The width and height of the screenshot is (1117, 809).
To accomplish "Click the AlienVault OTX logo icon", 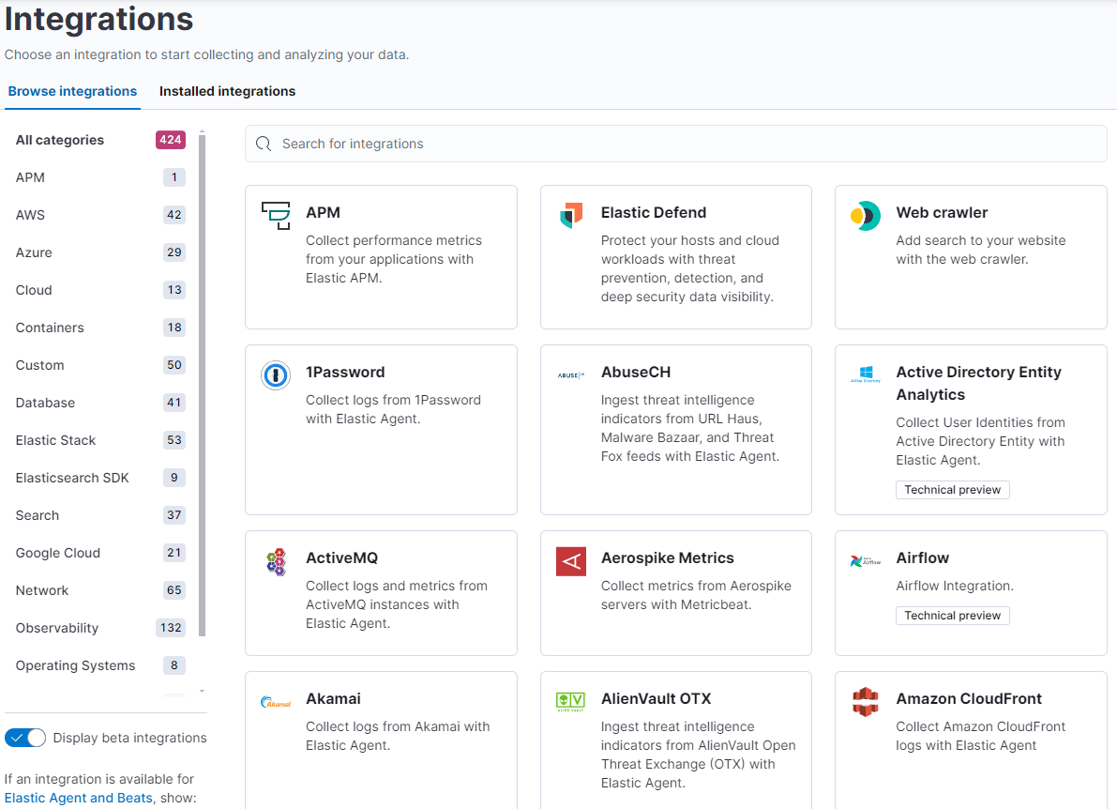I will 571,701.
